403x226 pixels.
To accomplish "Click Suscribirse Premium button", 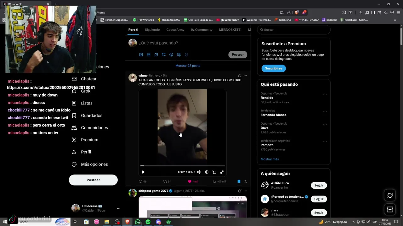I will 273,68.
